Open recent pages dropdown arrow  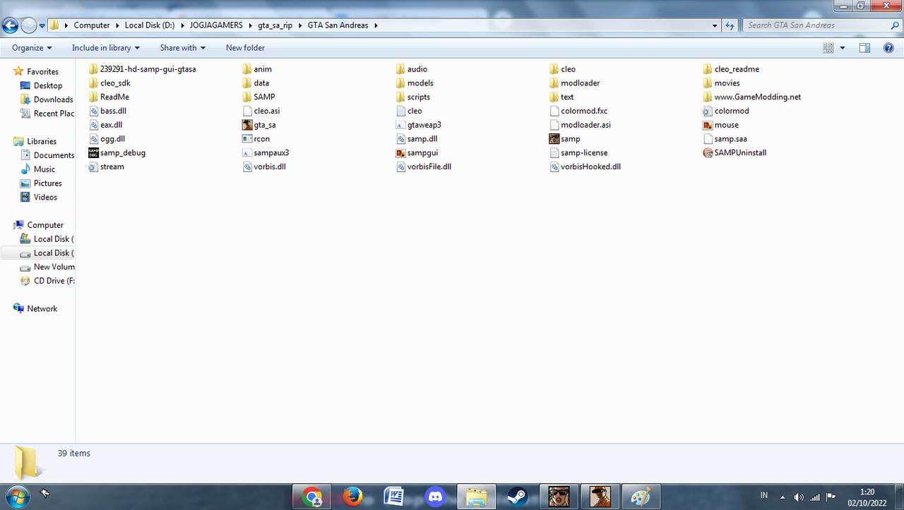42,26
